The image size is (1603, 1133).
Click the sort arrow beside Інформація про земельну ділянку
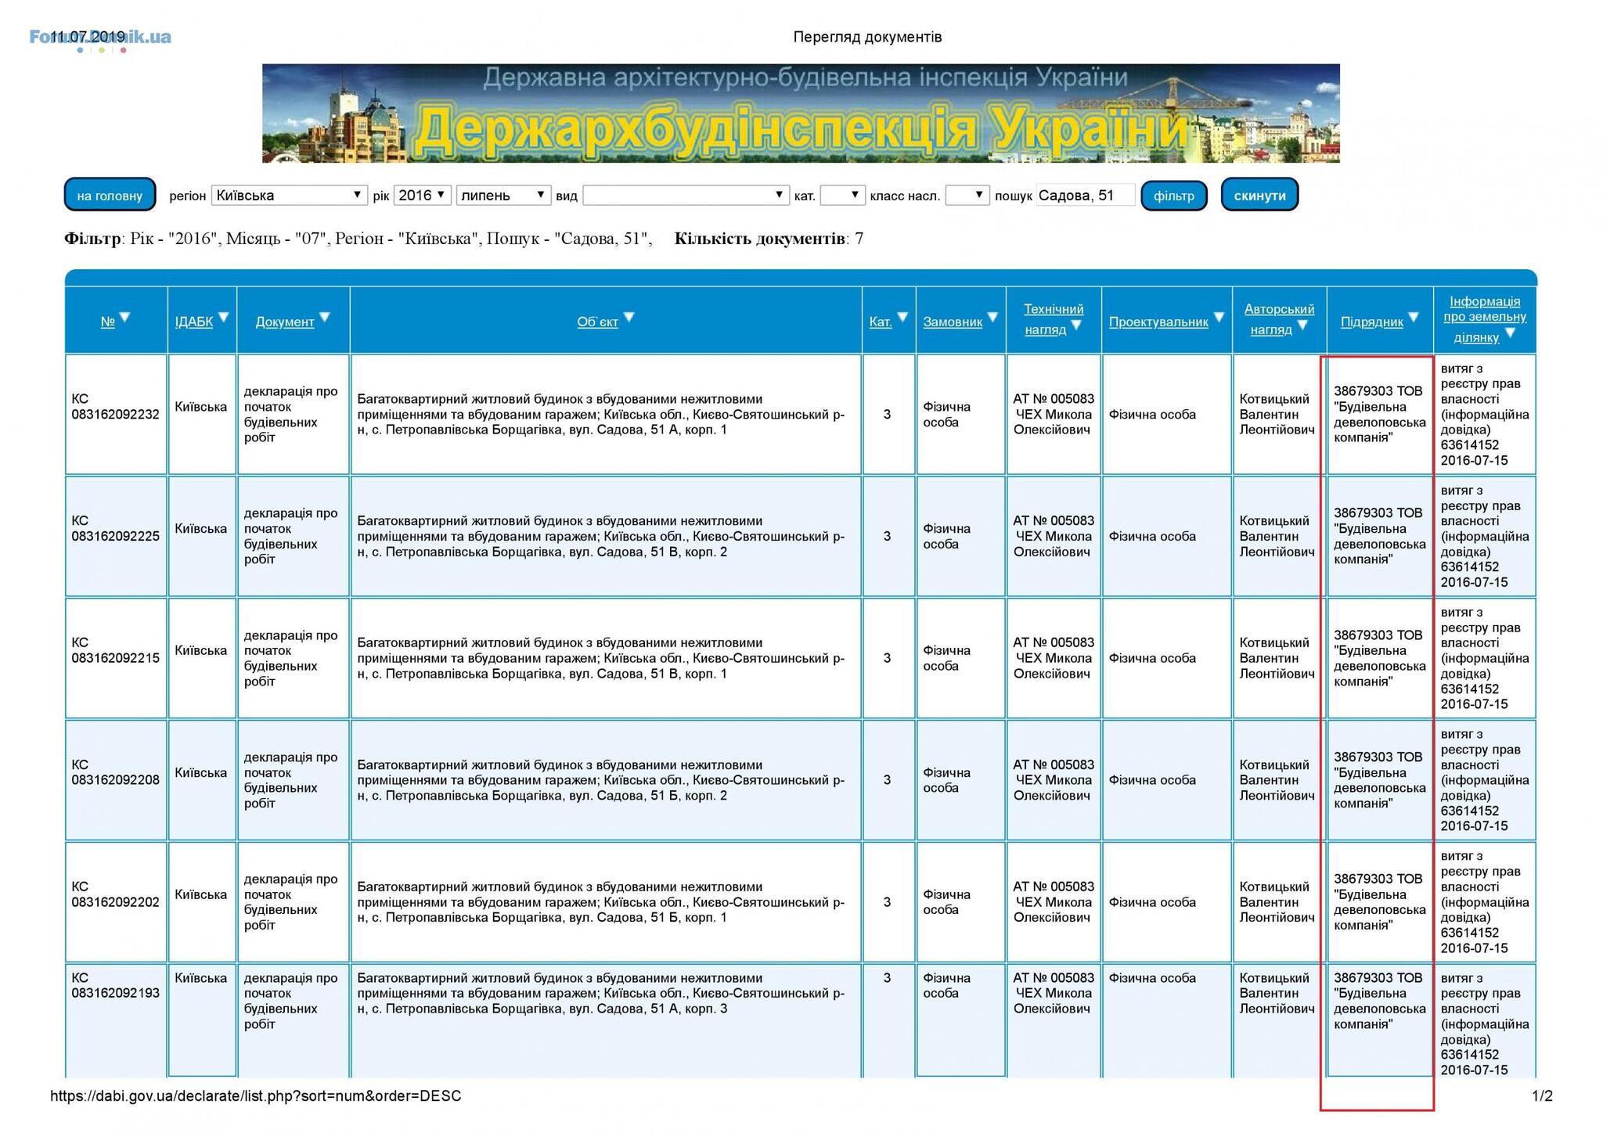1510,333
